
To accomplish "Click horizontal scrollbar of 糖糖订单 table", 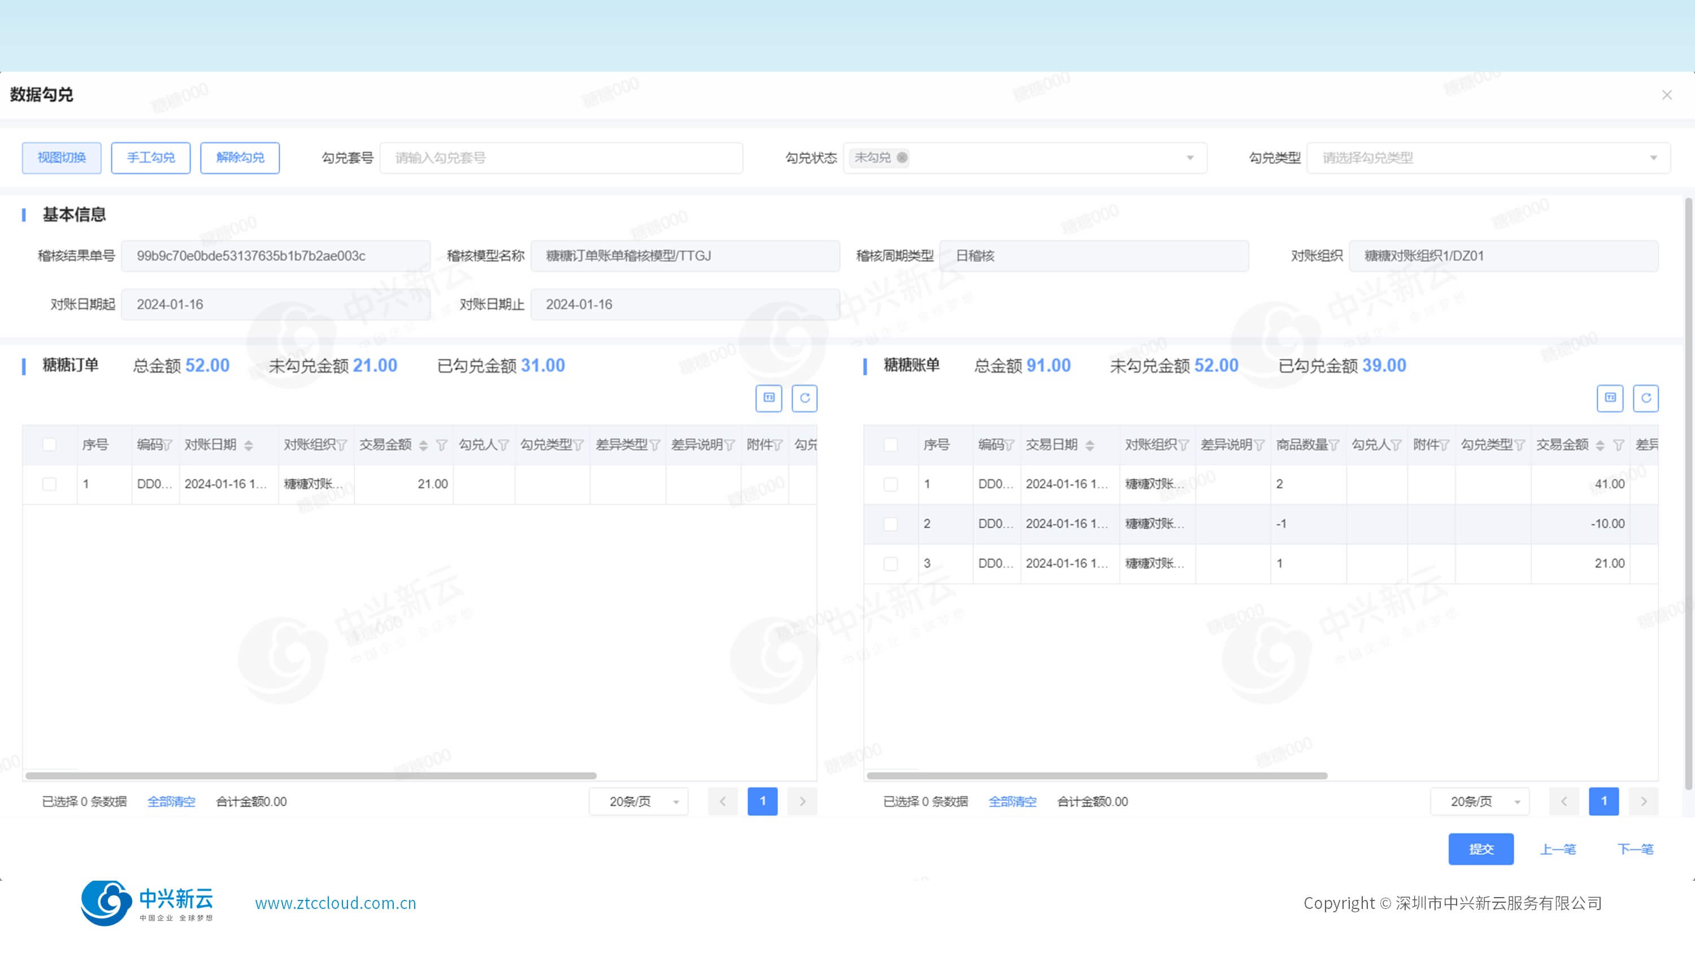I will click(311, 776).
